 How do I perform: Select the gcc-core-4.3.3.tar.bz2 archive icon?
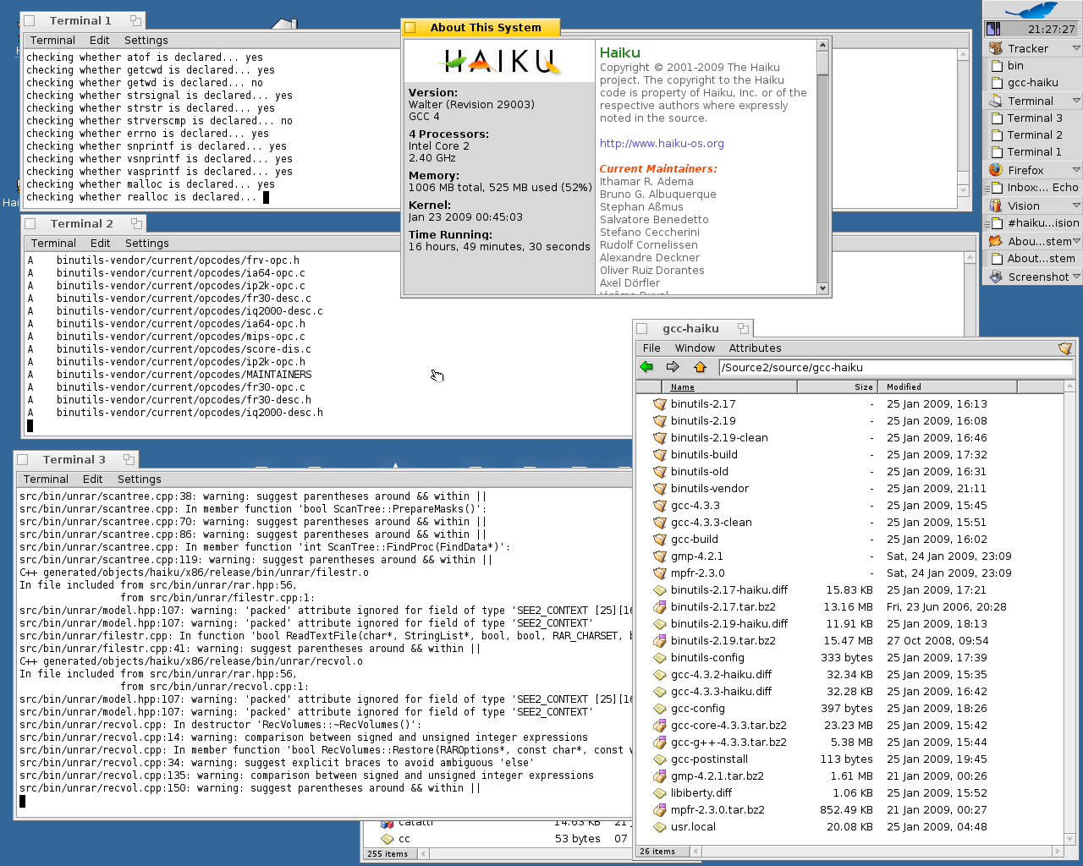[x=660, y=726]
